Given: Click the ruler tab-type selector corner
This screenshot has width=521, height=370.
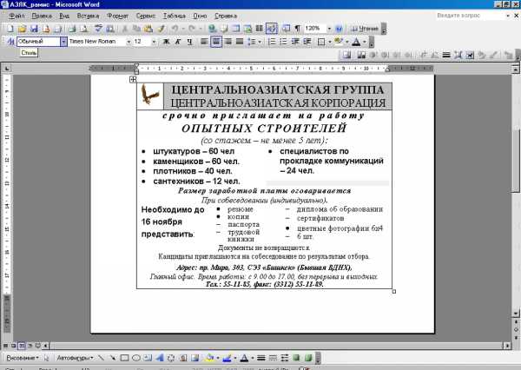Looking at the screenshot, I should pos(7,69).
